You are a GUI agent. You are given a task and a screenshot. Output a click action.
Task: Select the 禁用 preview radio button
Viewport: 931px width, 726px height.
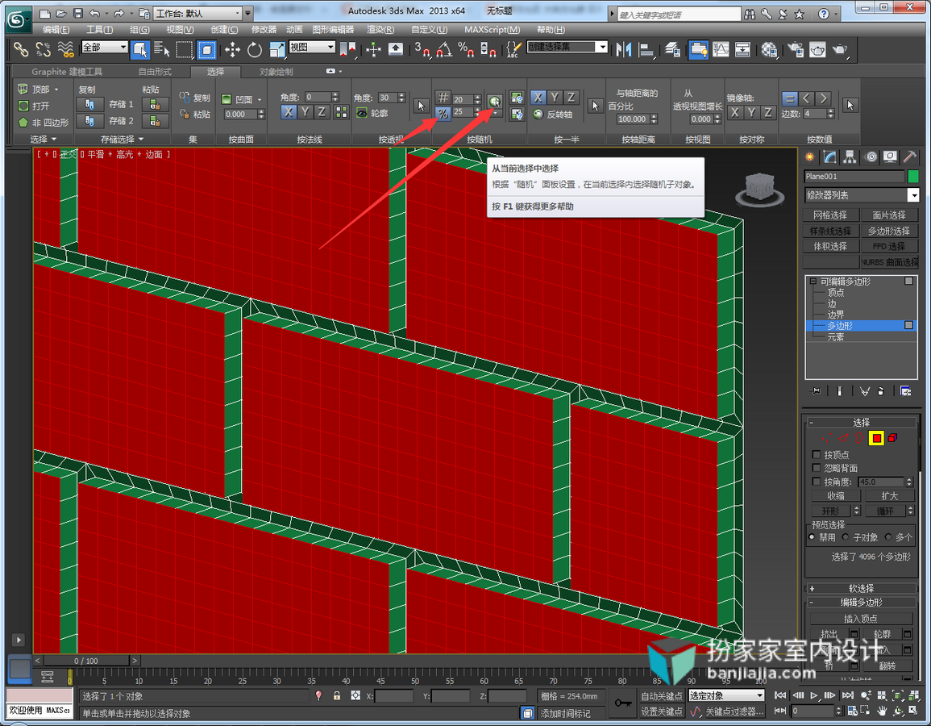pos(812,537)
